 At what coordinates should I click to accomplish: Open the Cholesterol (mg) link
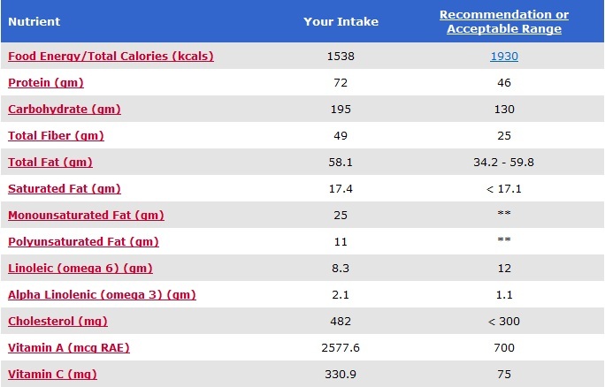point(57,322)
